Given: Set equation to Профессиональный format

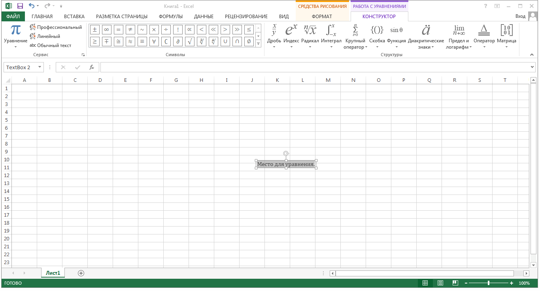Looking at the screenshot, I should tap(56, 27).
